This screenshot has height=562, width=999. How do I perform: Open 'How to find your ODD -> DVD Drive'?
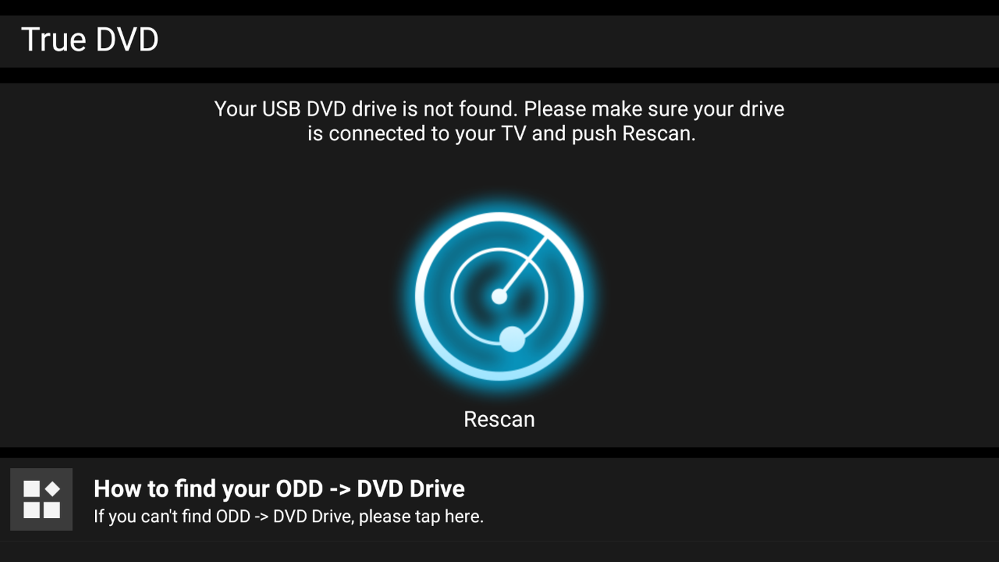(x=279, y=489)
